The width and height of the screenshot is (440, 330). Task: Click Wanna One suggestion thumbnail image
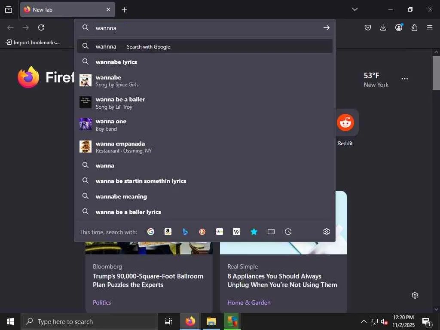(x=86, y=124)
